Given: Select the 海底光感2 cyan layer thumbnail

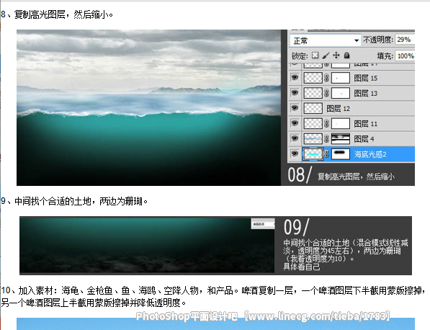Looking at the screenshot, I should click(313, 154).
